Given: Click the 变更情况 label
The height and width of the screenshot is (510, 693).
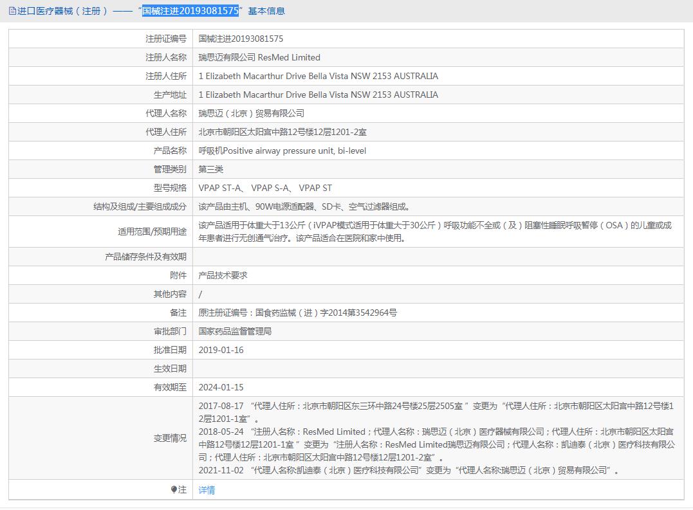Looking at the screenshot, I should [x=170, y=438].
